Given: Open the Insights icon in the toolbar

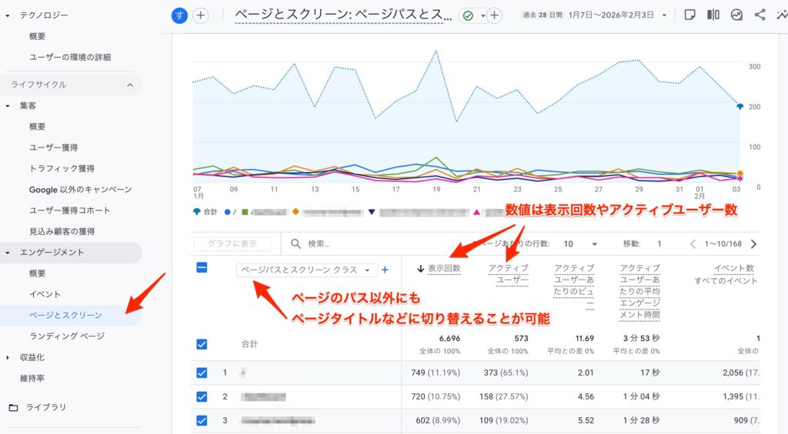Looking at the screenshot, I should click(736, 15).
